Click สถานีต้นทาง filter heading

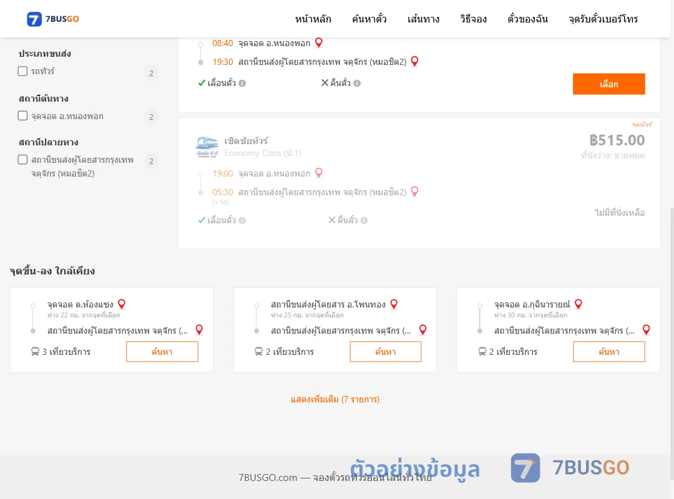click(x=44, y=99)
